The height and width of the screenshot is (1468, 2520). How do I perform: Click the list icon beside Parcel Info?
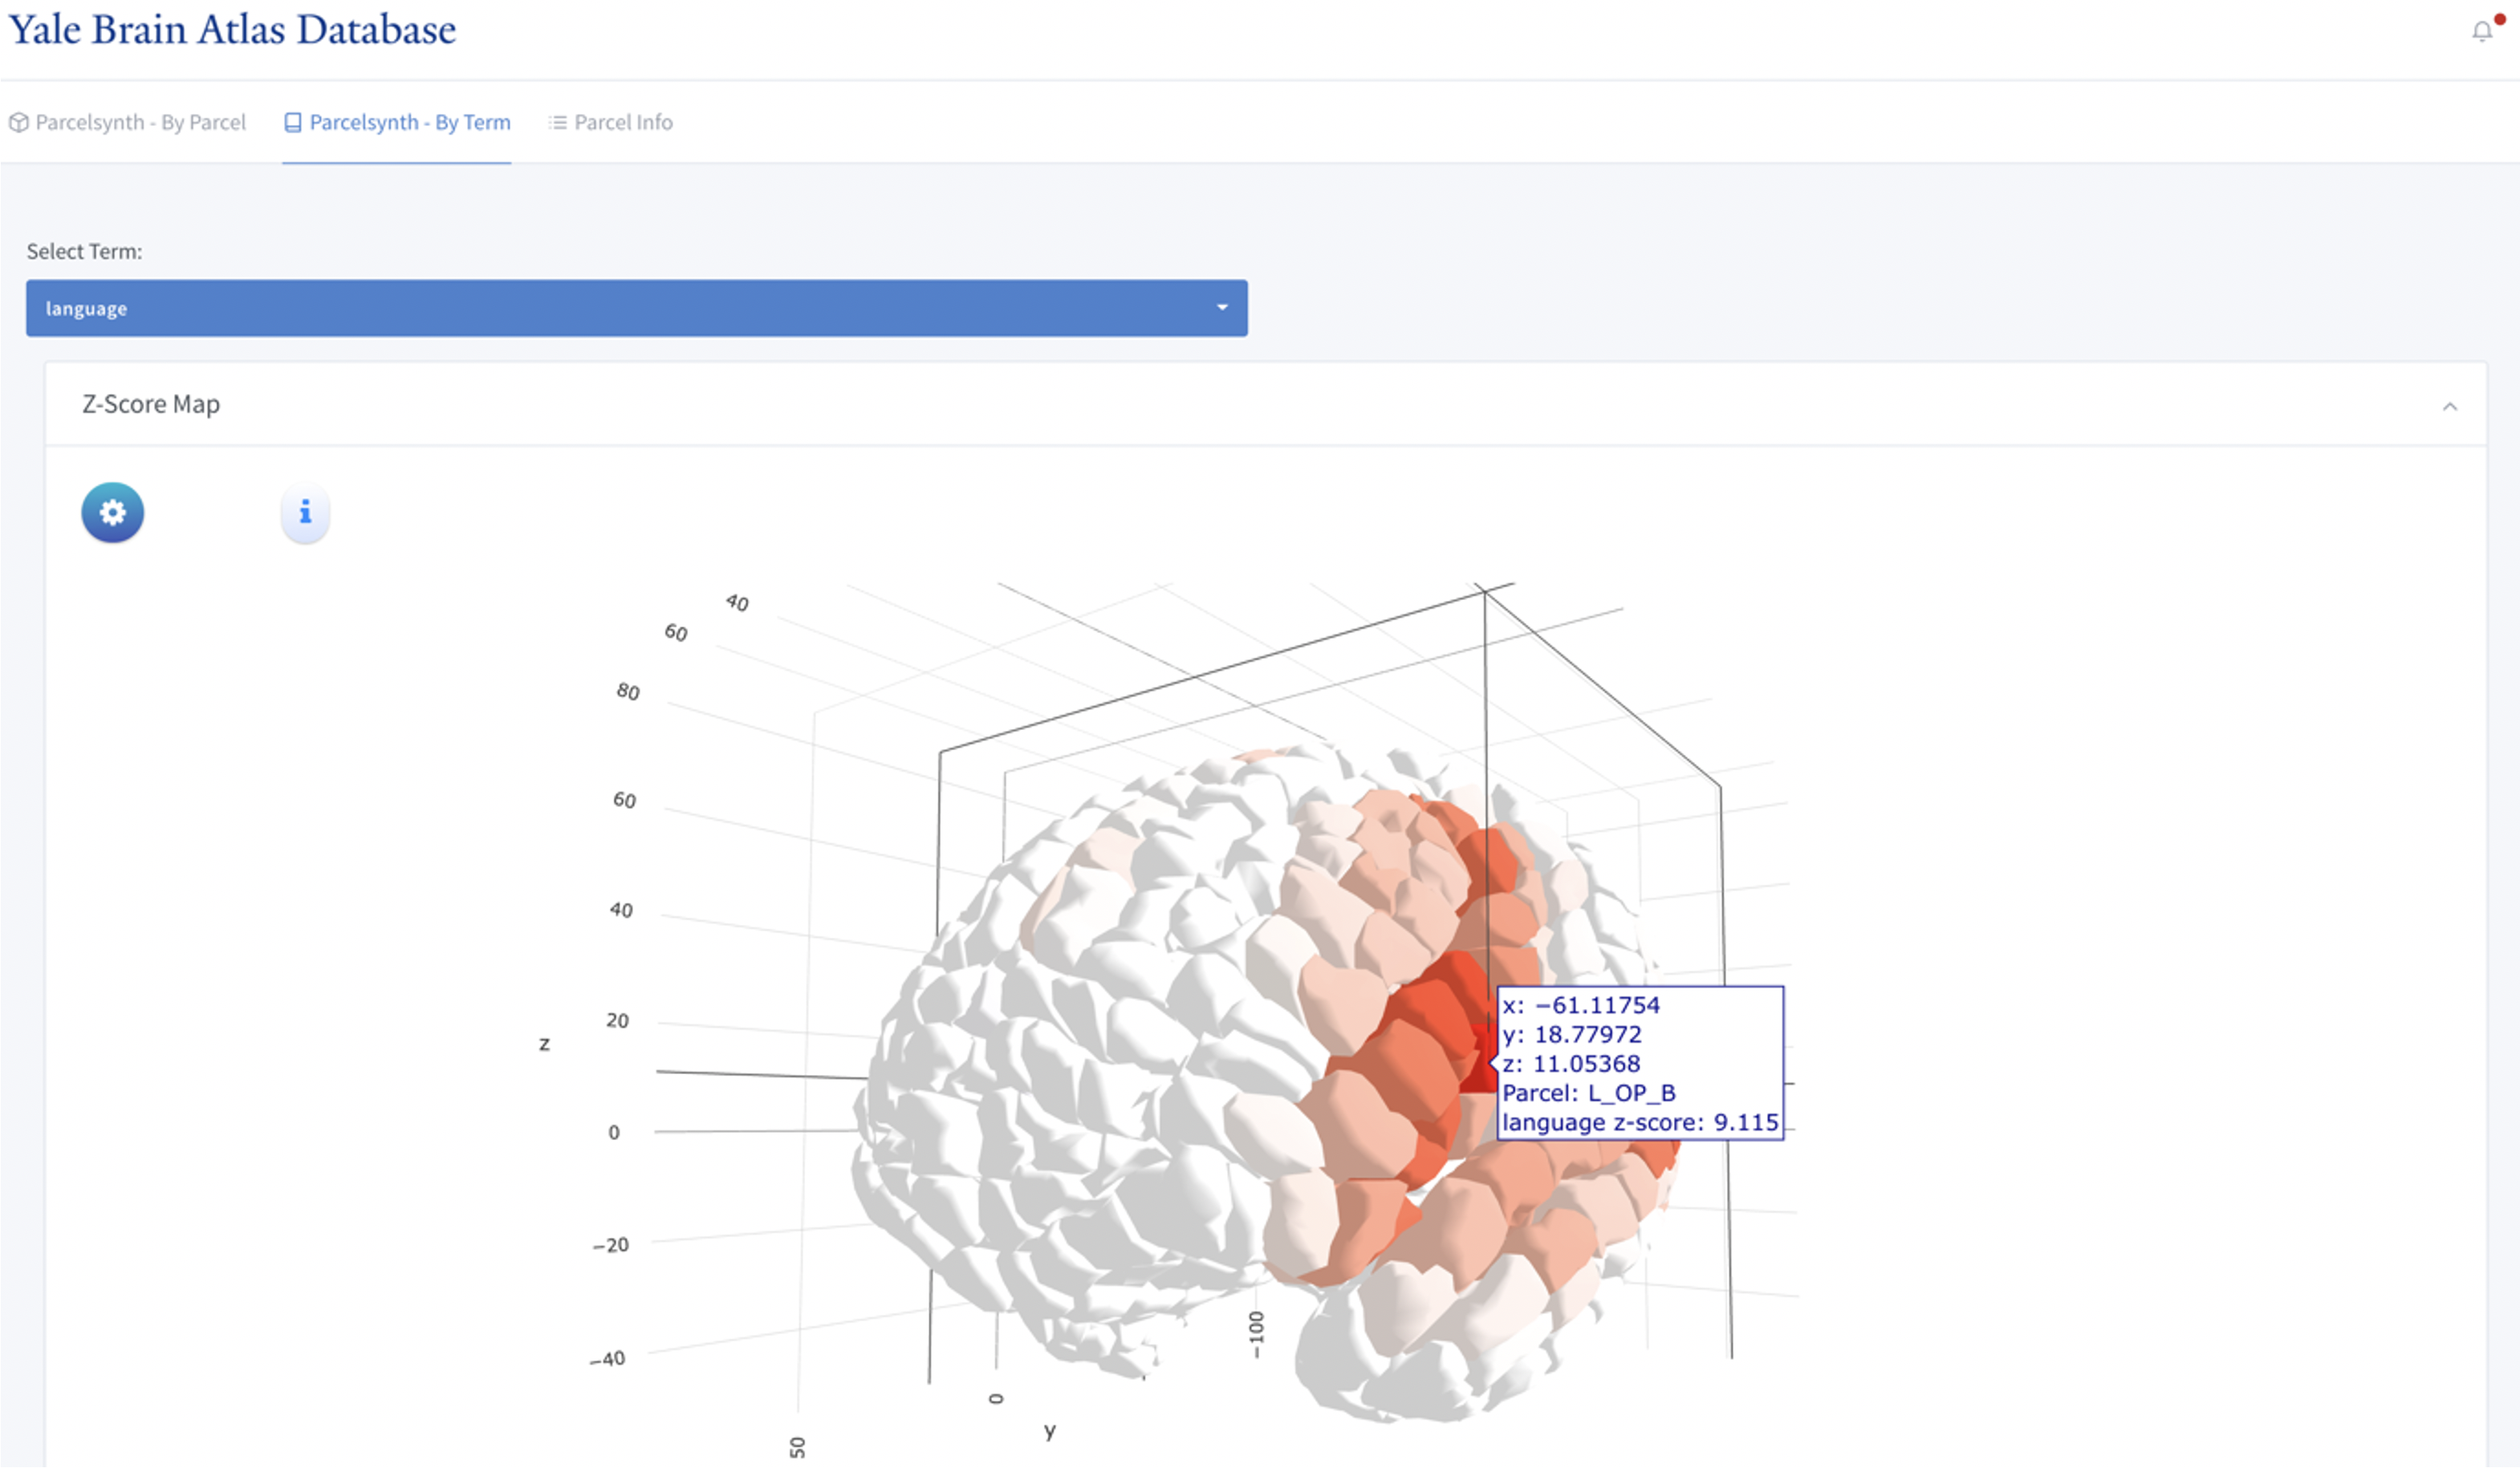coord(557,122)
